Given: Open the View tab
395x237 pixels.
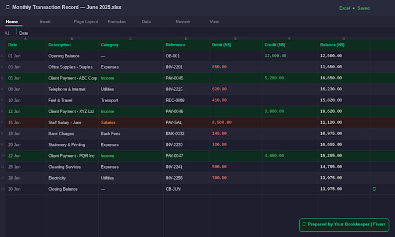Looking at the screenshot, I should tap(214, 21).
